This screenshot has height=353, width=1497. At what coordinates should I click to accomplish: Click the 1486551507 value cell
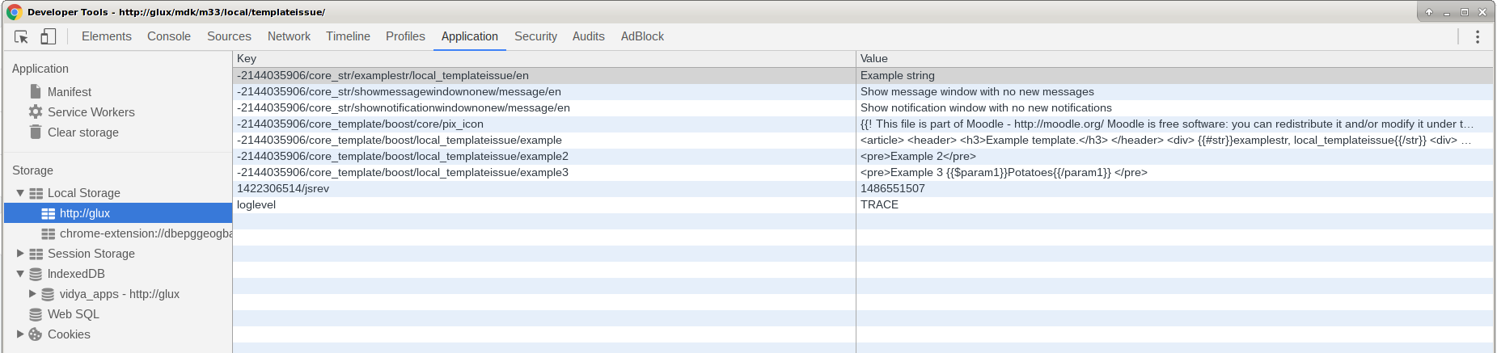click(1175, 189)
